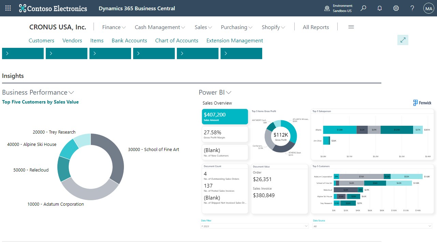The width and height of the screenshot is (437, 246).
Task: Click the '40000 - Alpine Ski House' label
Action: [x=32, y=144]
